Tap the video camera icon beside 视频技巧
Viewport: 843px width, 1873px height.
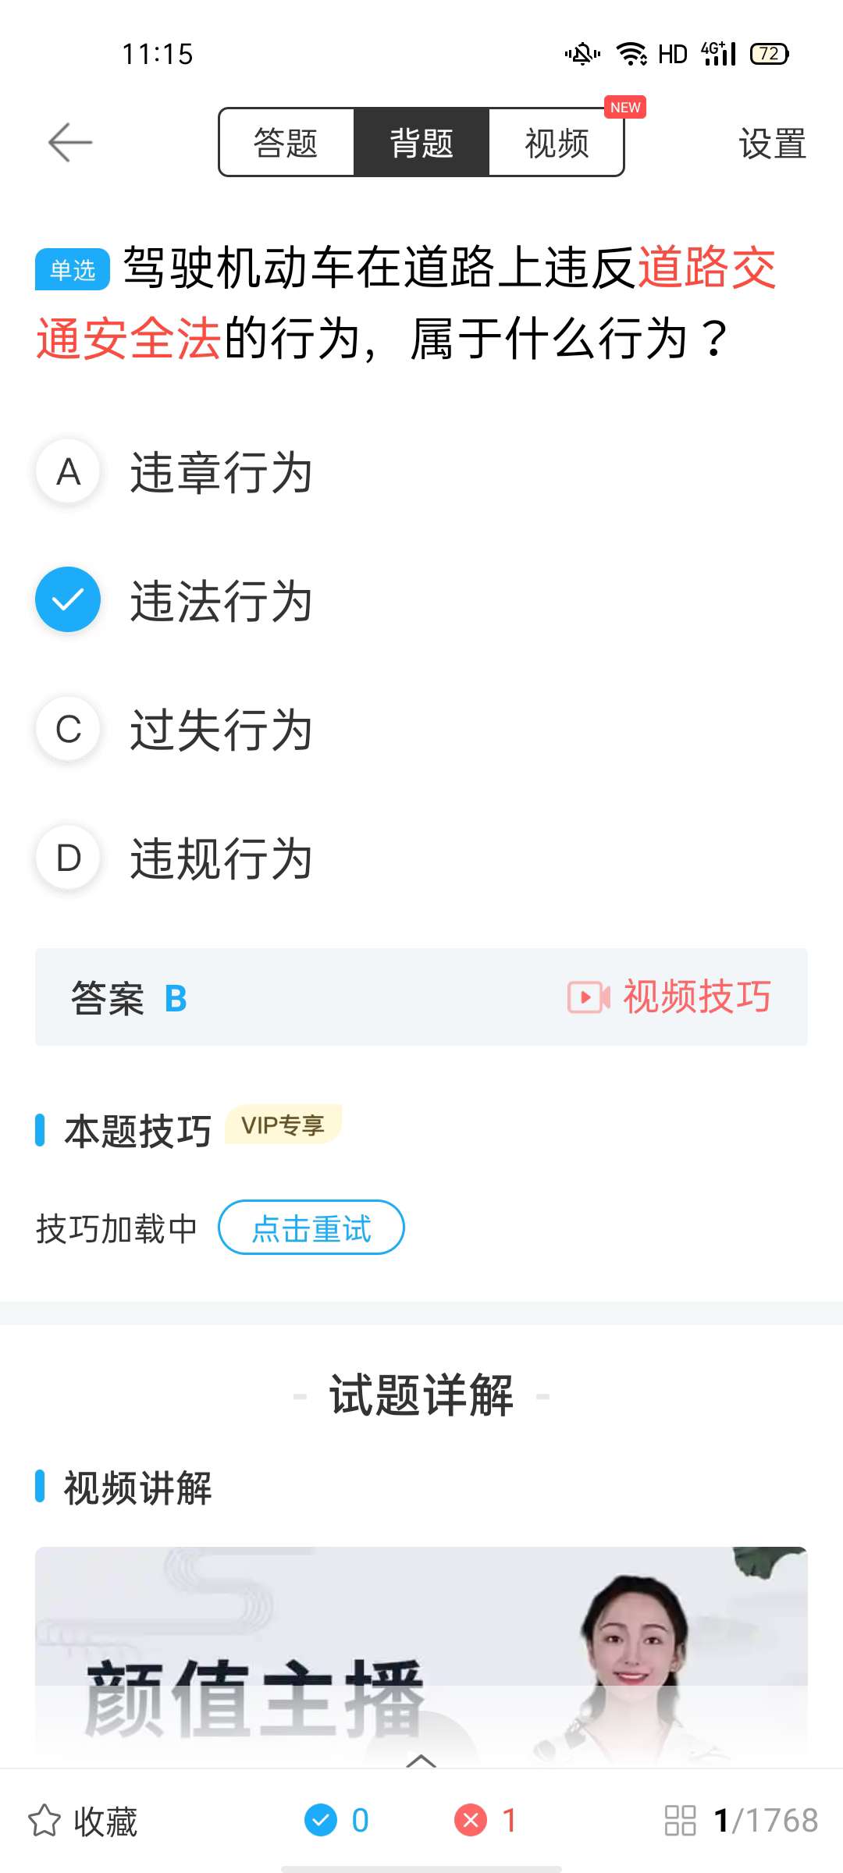tap(589, 997)
